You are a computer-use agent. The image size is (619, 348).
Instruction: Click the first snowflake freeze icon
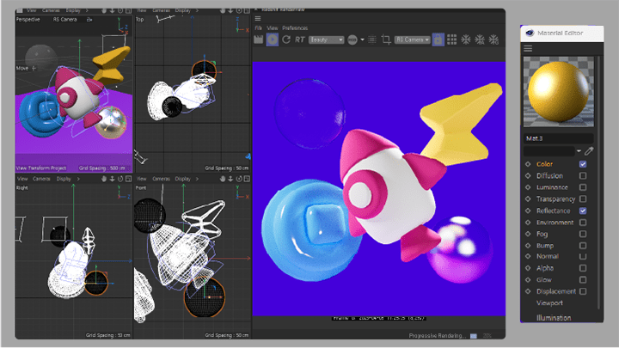click(466, 40)
